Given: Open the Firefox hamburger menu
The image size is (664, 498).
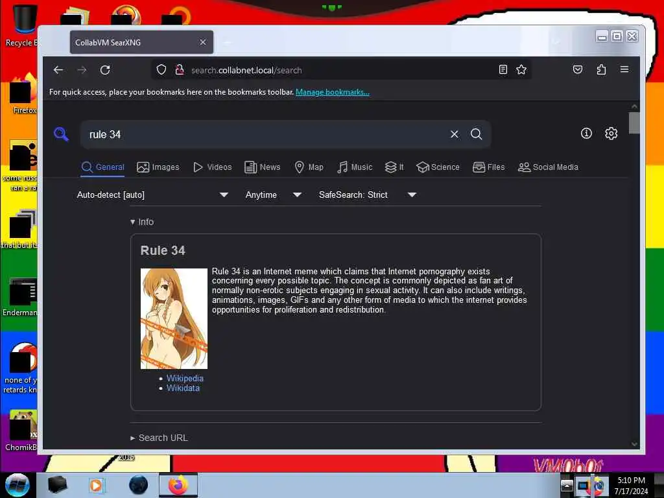Looking at the screenshot, I should click(x=624, y=69).
